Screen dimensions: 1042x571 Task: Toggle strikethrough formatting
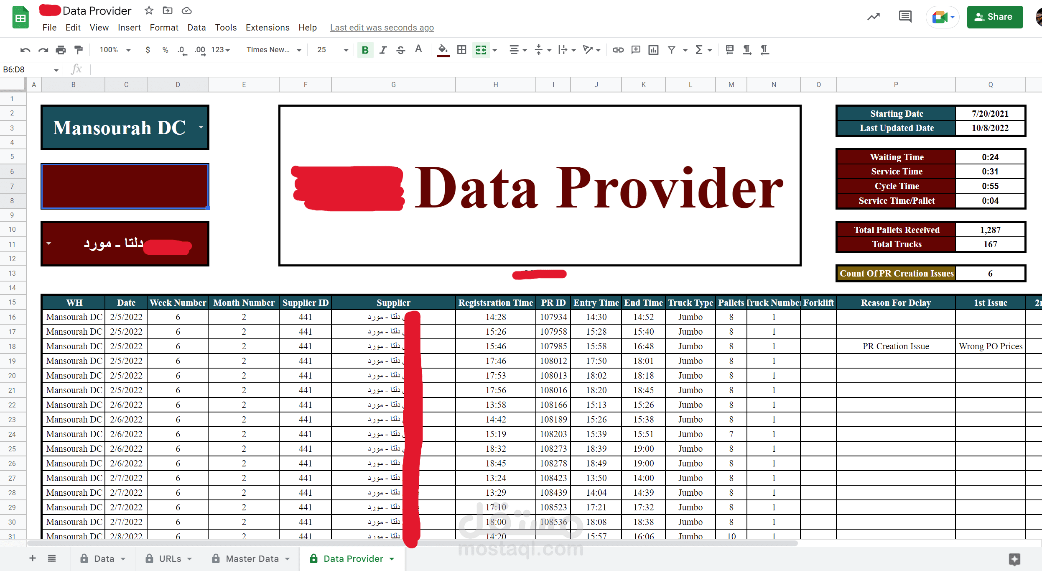click(400, 50)
